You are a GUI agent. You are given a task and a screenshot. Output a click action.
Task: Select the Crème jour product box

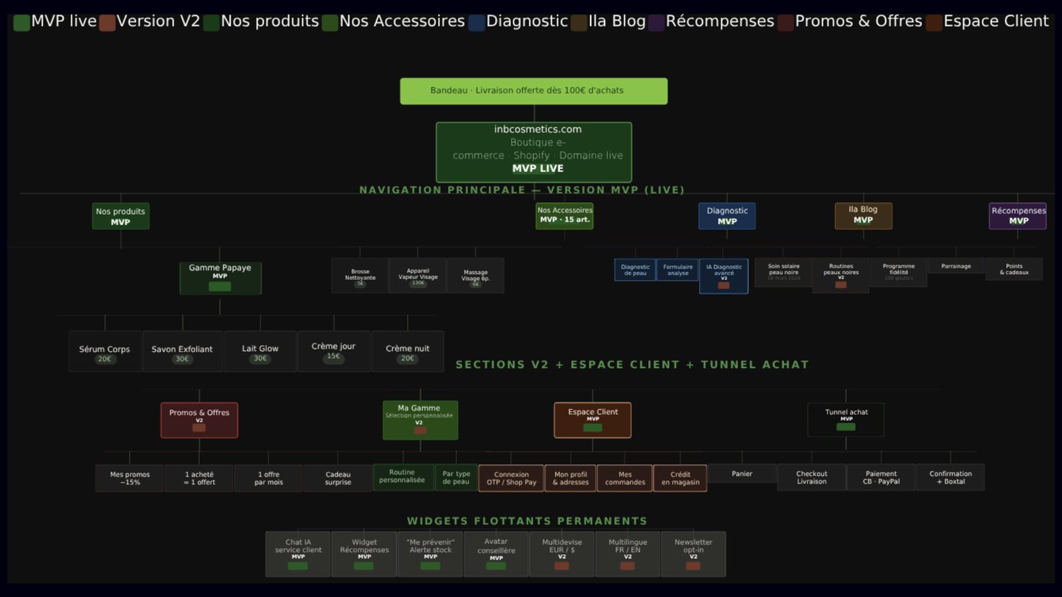click(334, 352)
